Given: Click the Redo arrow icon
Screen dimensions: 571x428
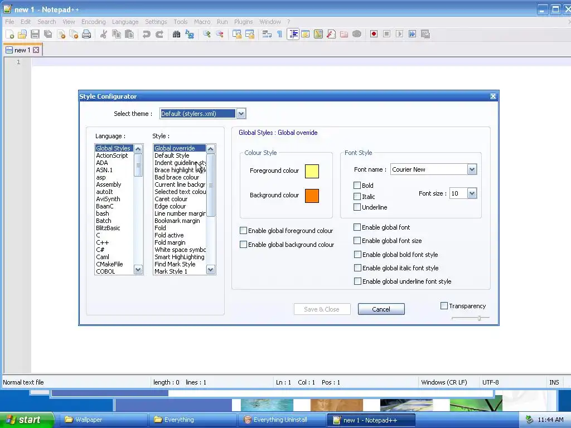Looking at the screenshot, I should (159, 34).
